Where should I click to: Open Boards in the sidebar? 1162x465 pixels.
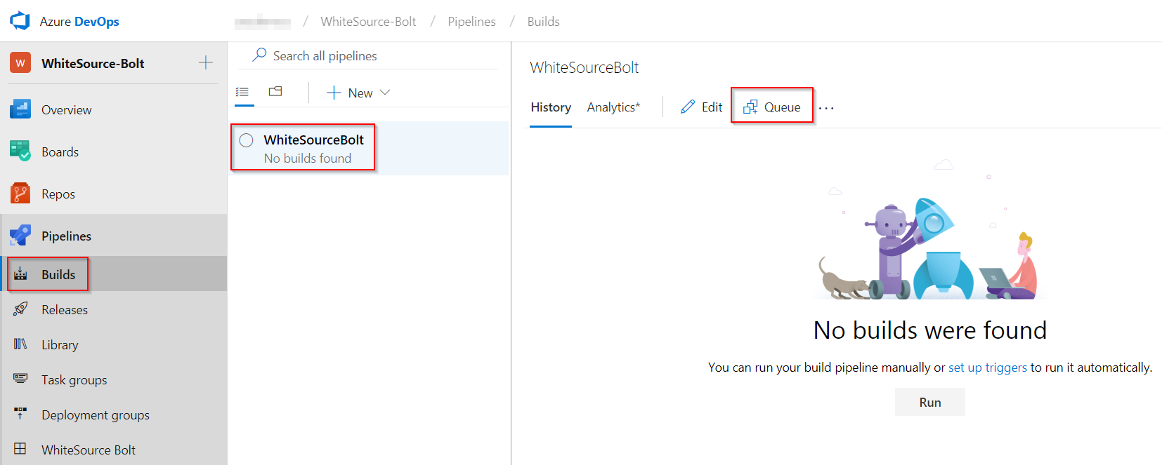point(60,152)
